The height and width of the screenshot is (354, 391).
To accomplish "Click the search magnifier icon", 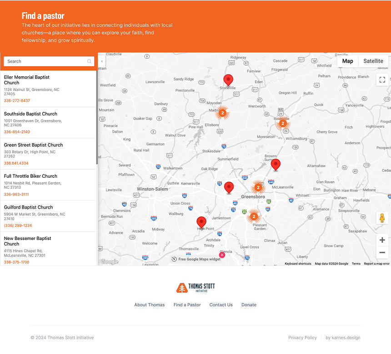I will click(89, 61).
